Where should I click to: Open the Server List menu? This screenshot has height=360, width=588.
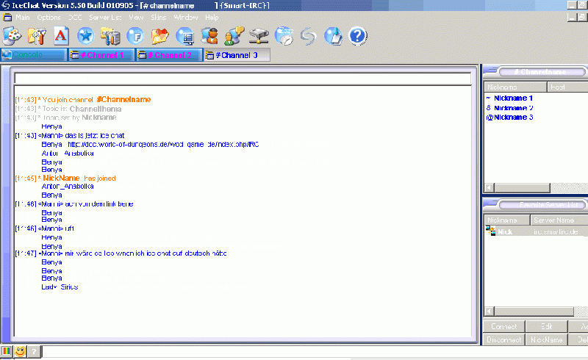[105, 17]
